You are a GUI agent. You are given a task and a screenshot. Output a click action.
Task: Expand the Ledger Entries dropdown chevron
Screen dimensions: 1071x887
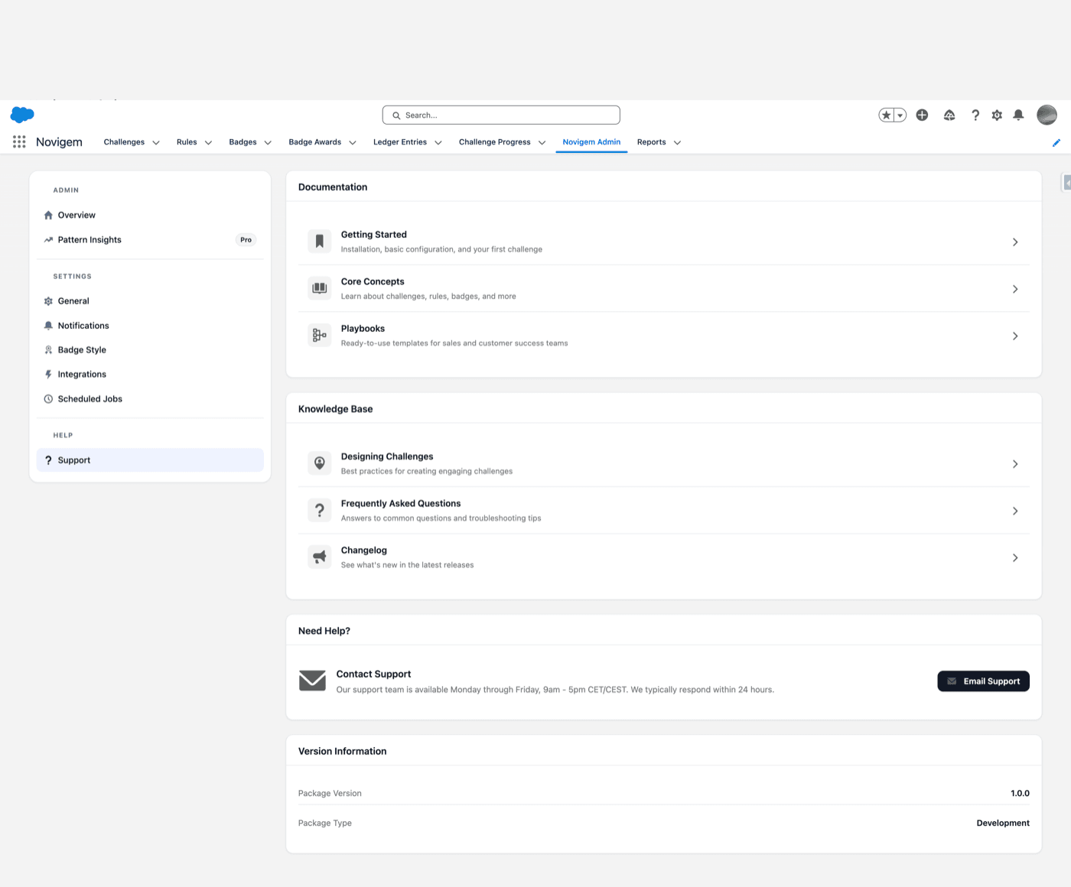[438, 142]
